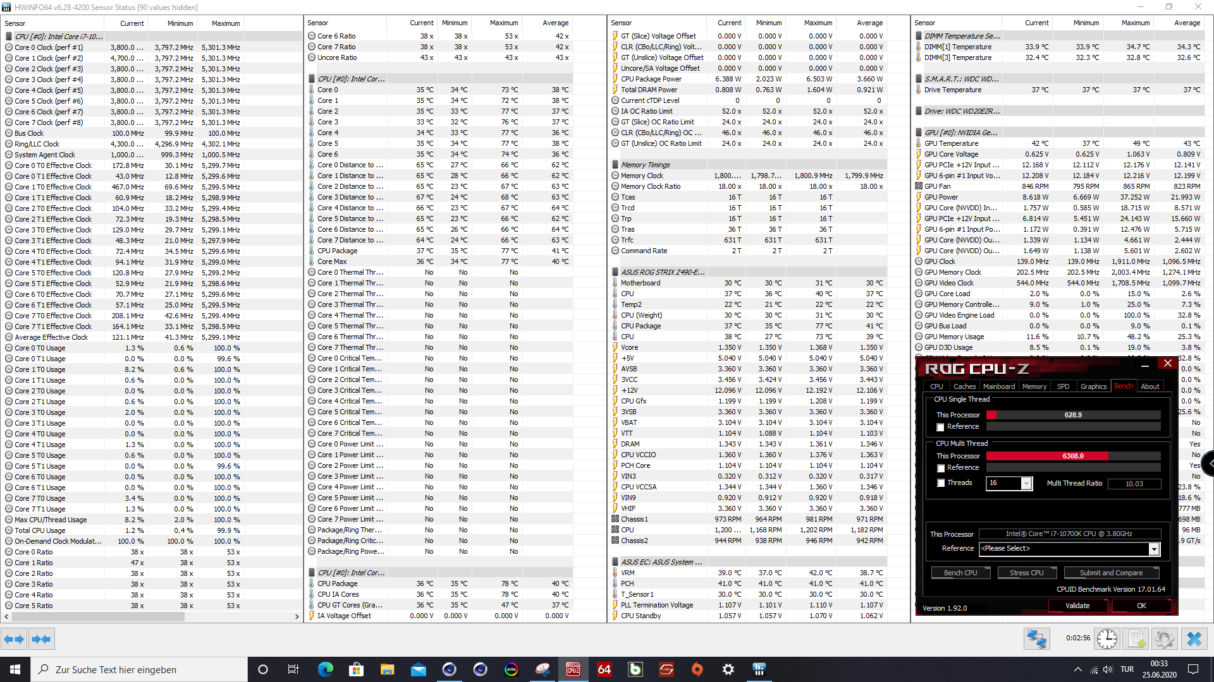Image resolution: width=1214 pixels, height=682 pixels.
Task: Click the network tray icon
Action: point(1093,669)
